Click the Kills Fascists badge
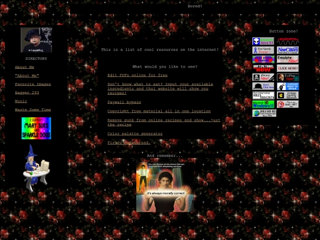This screenshot has width=320, height=240. point(263,95)
